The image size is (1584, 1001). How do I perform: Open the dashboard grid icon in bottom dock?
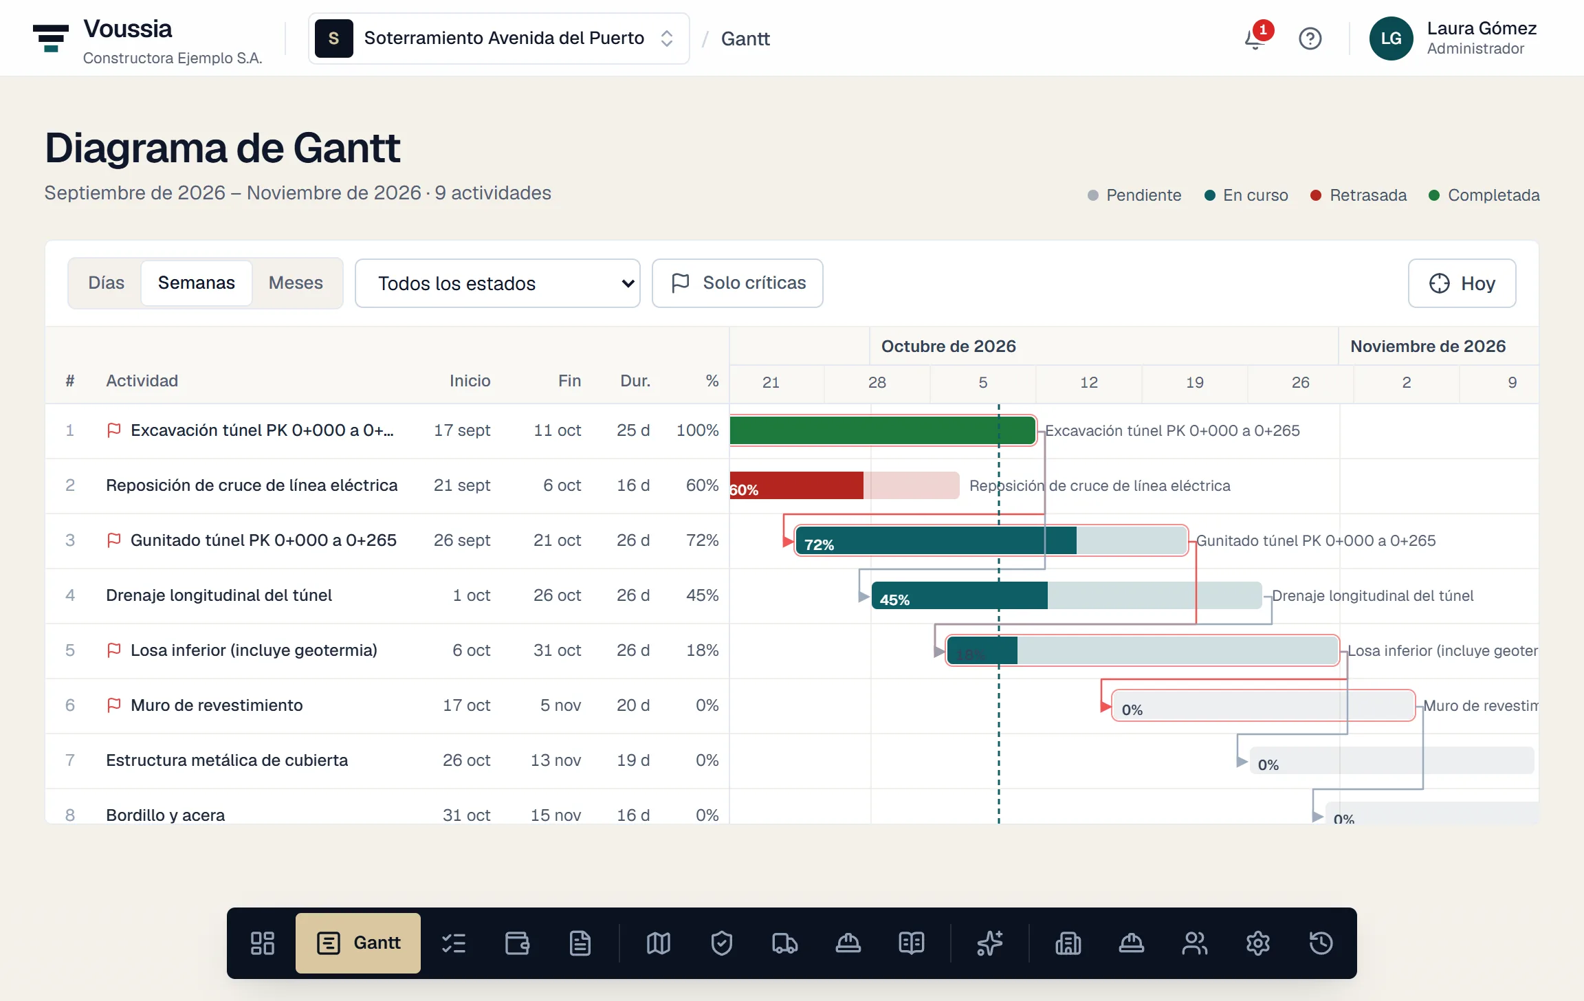coord(263,943)
